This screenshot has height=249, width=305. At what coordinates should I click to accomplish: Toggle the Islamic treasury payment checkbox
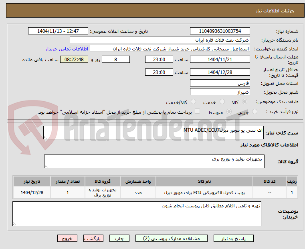[197, 111]
